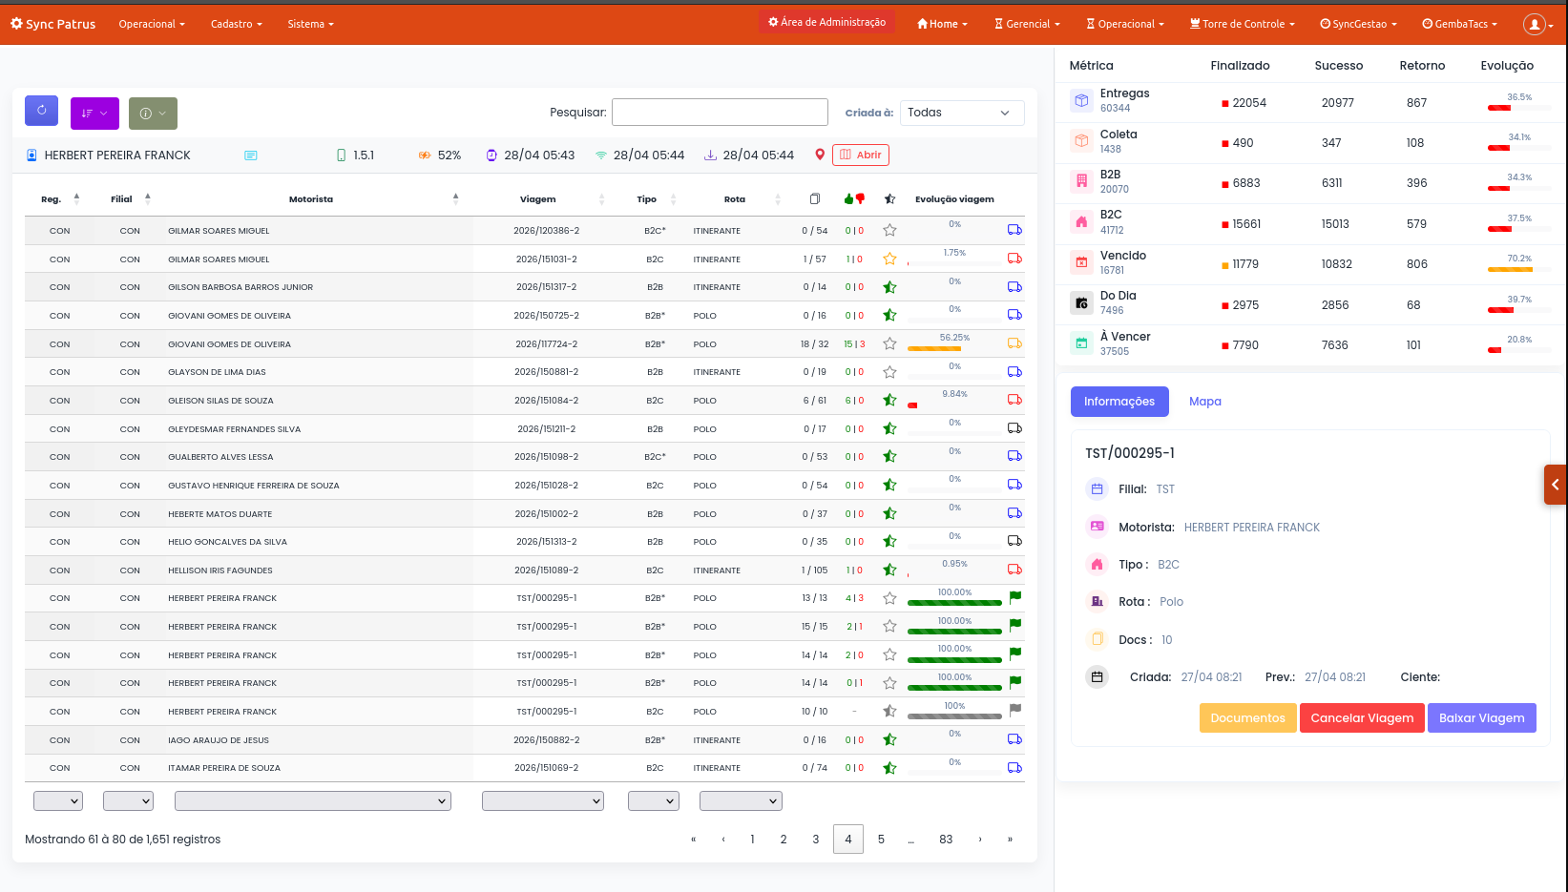Click the blue refresh icon button
This screenshot has width=1568, height=892.
click(41, 111)
